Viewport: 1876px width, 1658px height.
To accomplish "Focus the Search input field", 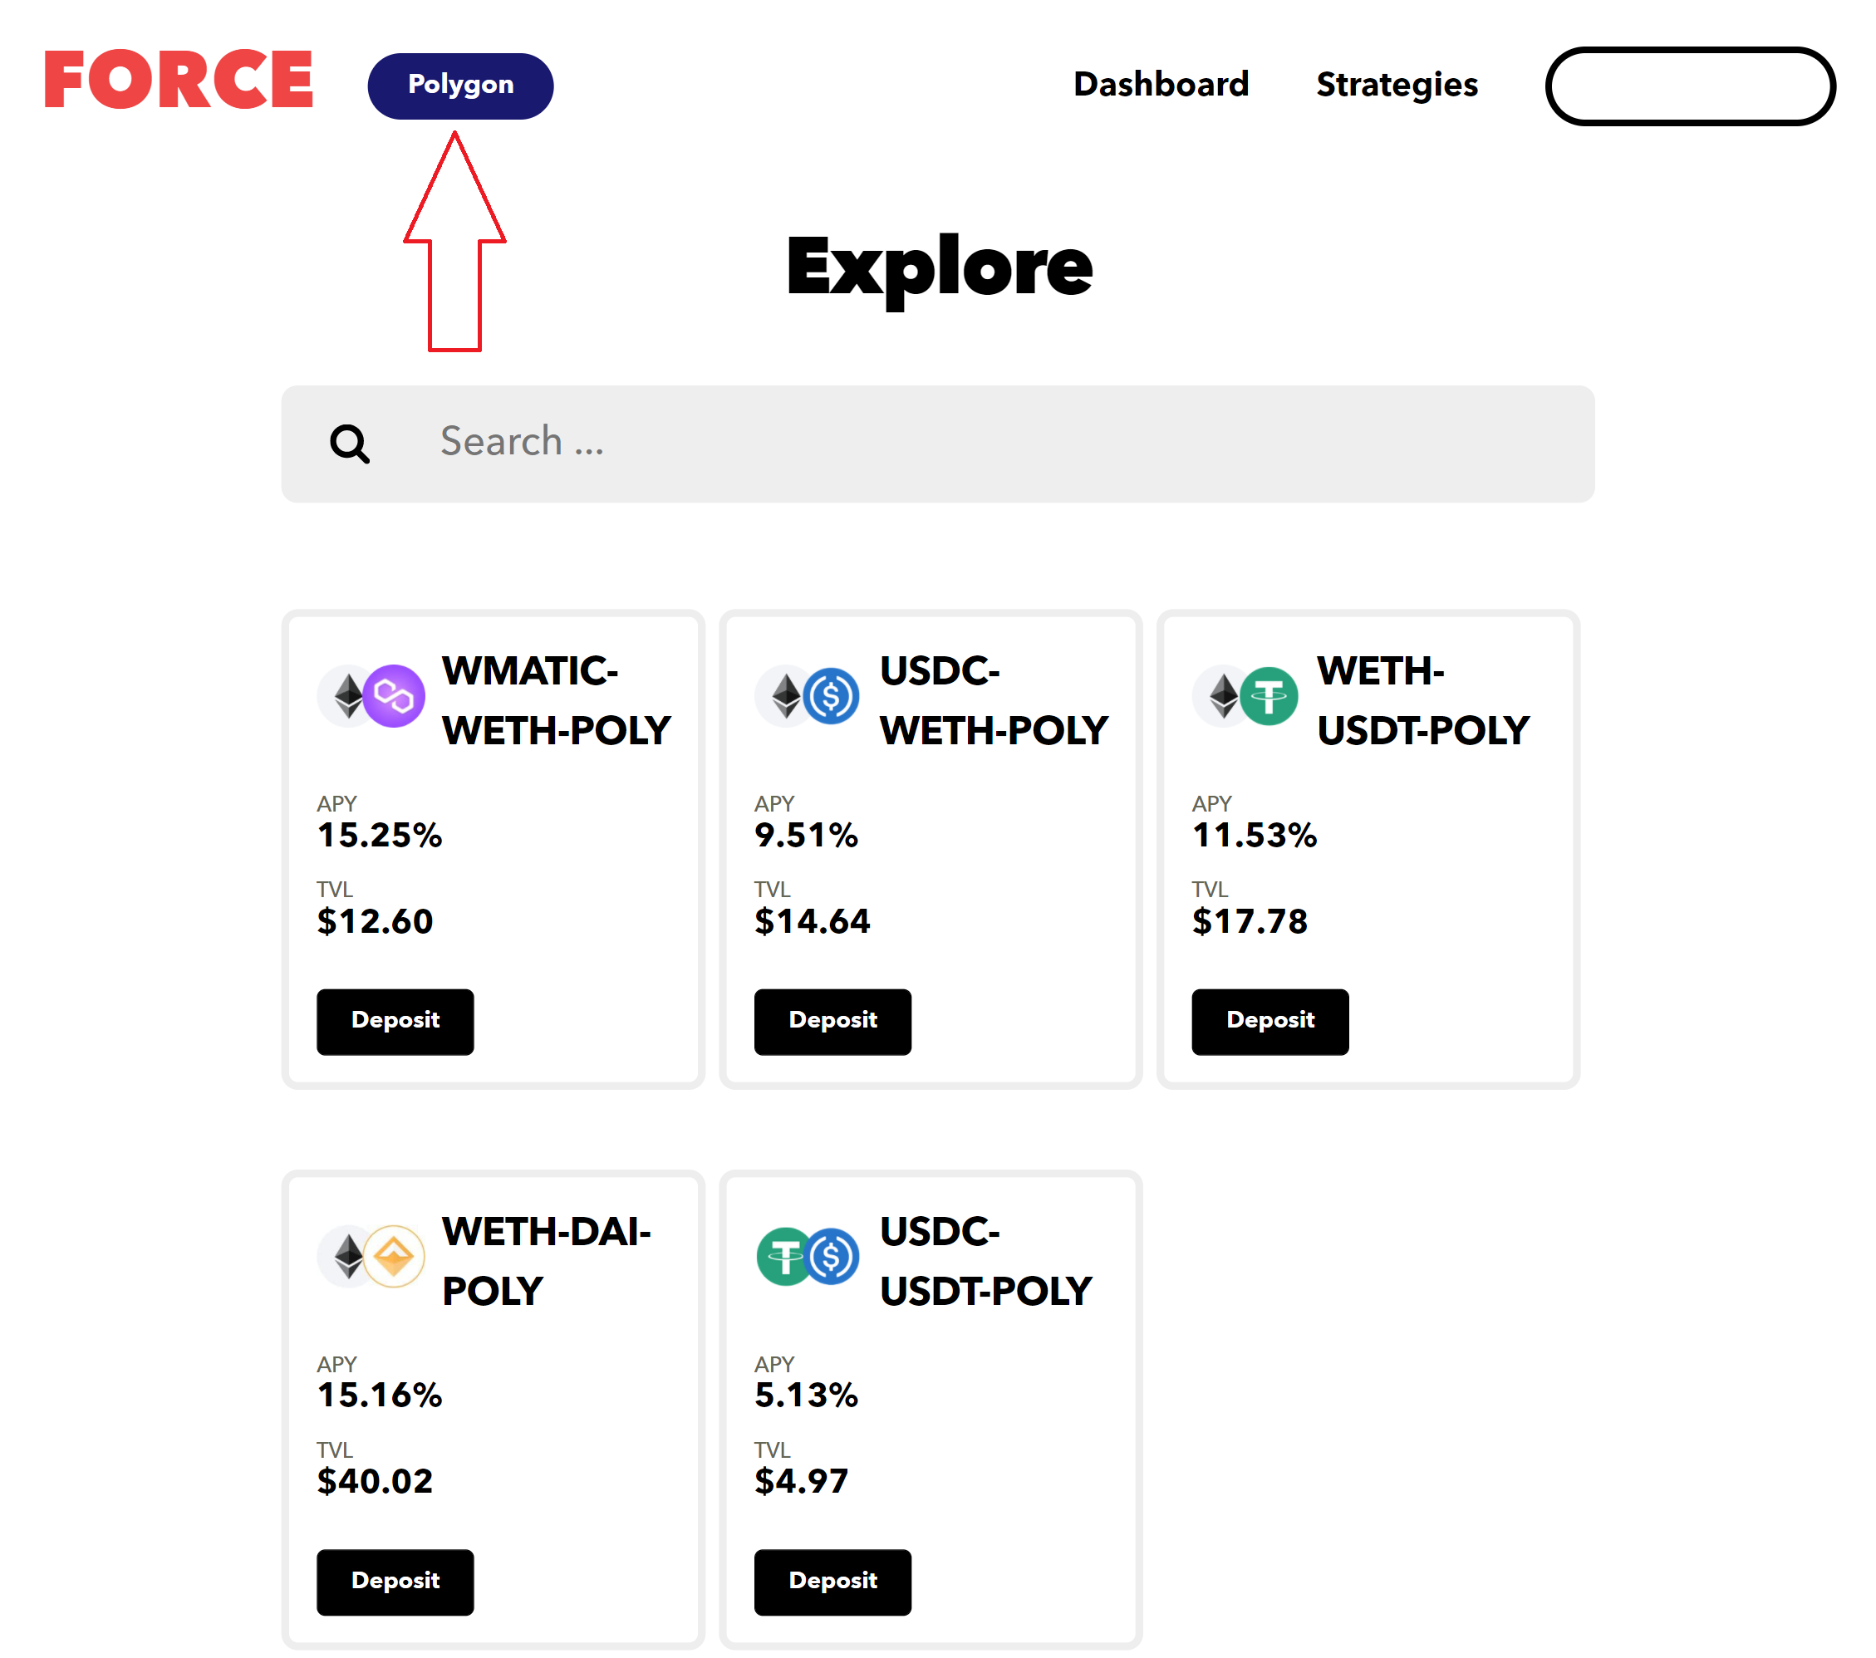I will tap(938, 444).
